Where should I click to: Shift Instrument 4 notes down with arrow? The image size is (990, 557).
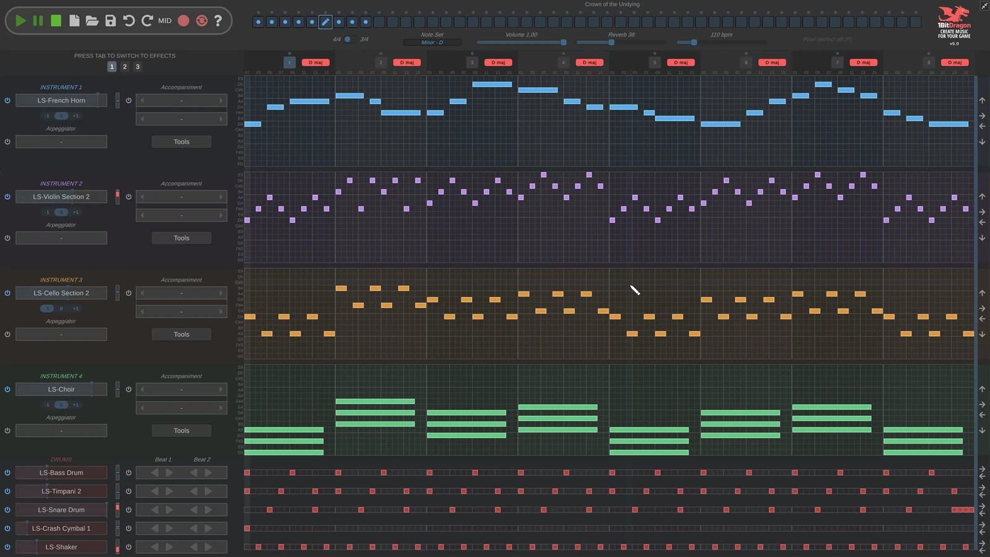(982, 431)
